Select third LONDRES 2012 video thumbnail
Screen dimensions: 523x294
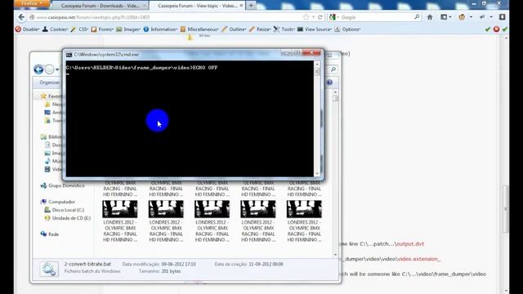coord(212,209)
